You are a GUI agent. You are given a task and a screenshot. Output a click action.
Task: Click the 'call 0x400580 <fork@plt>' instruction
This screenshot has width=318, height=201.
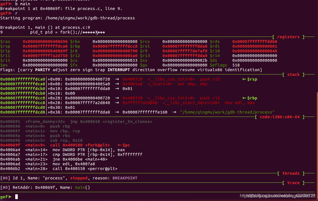[80, 145]
